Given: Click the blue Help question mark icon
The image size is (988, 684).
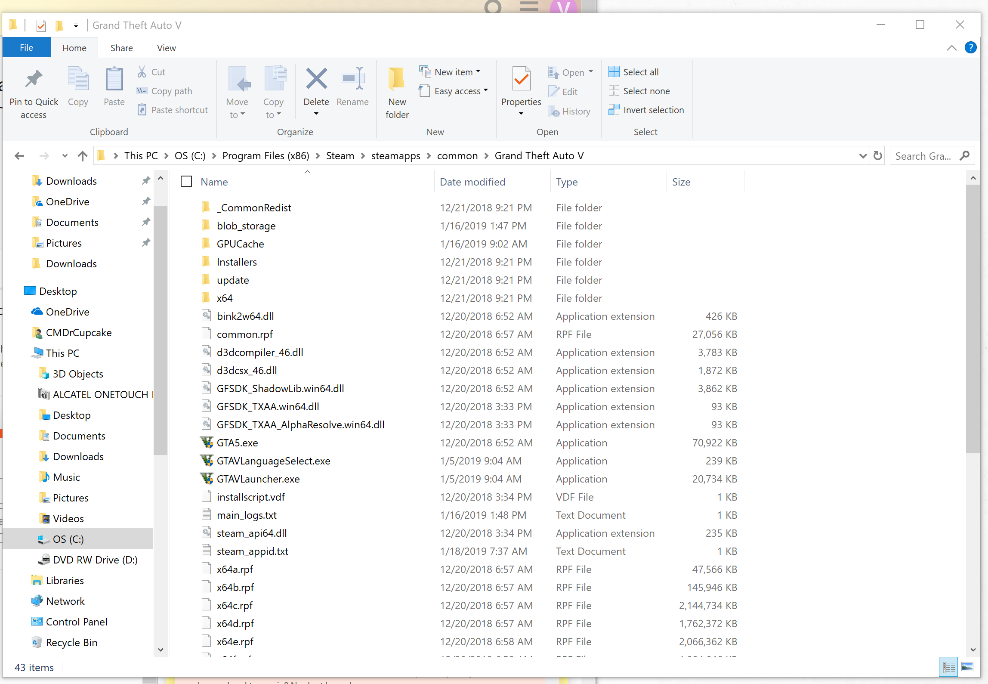Looking at the screenshot, I should point(970,47).
